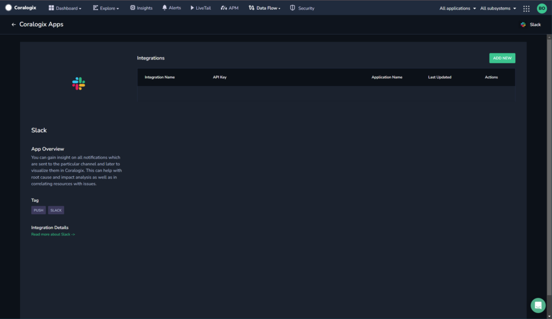Open the All applications filter dropdown

[457, 8]
